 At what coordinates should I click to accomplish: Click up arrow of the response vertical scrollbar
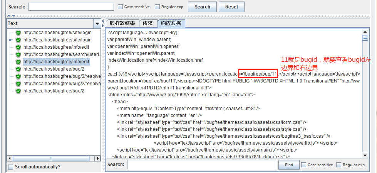pyautogui.click(x=365, y=32)
